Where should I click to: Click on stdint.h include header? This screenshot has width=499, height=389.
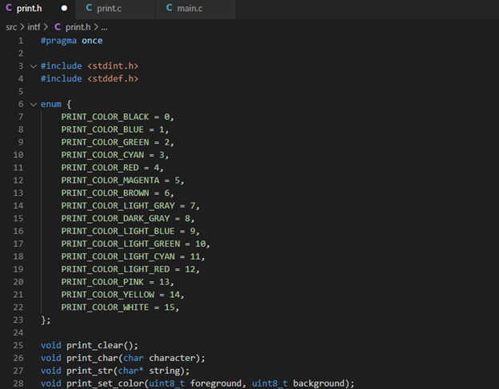[x=113, y=65]
